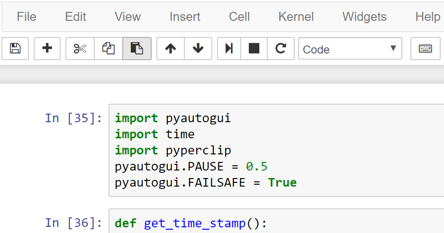
Task: Open the File menu
Action: coord(27,17)
